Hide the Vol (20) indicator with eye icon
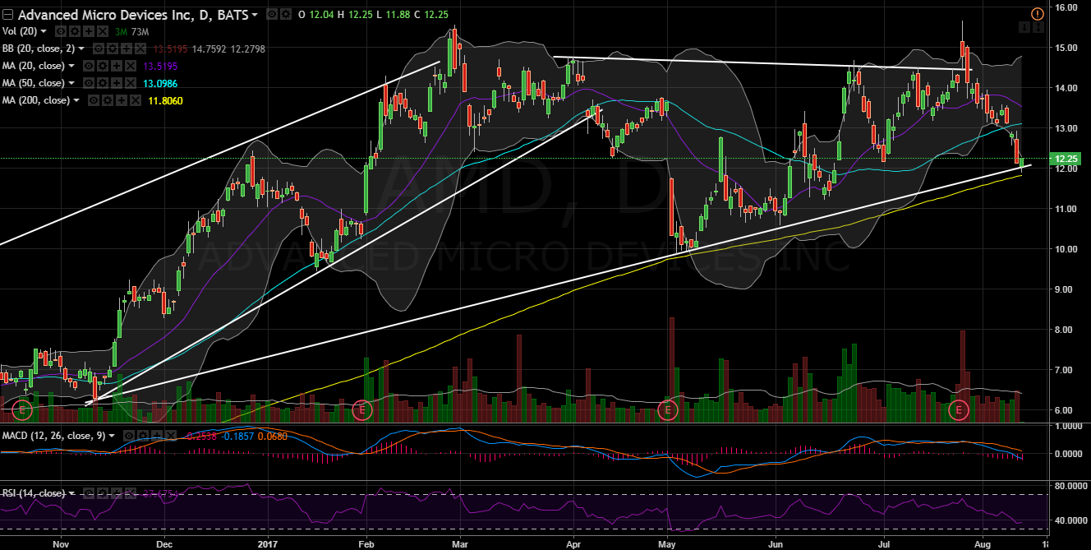Image resolution: width=1091 pixels, height=550 pixels. tap(60, 30)
